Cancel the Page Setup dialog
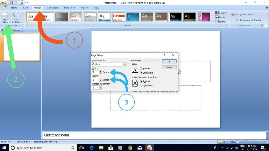Screen dimensions: 269x151 click(169, 67)
